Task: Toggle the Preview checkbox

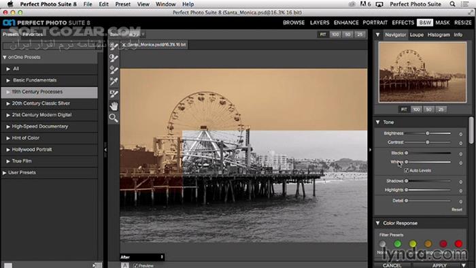Action: click(x=136, y=265)
